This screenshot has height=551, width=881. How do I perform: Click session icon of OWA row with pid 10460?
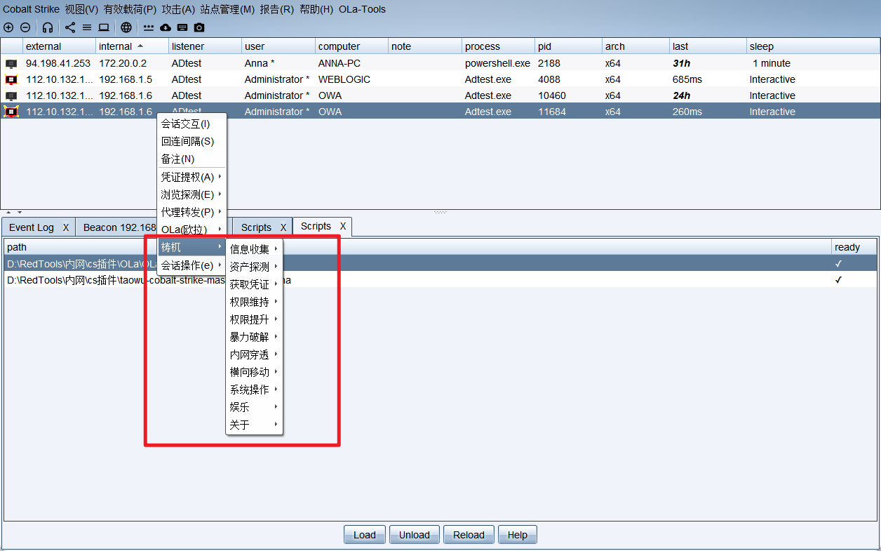pos(11,95)
